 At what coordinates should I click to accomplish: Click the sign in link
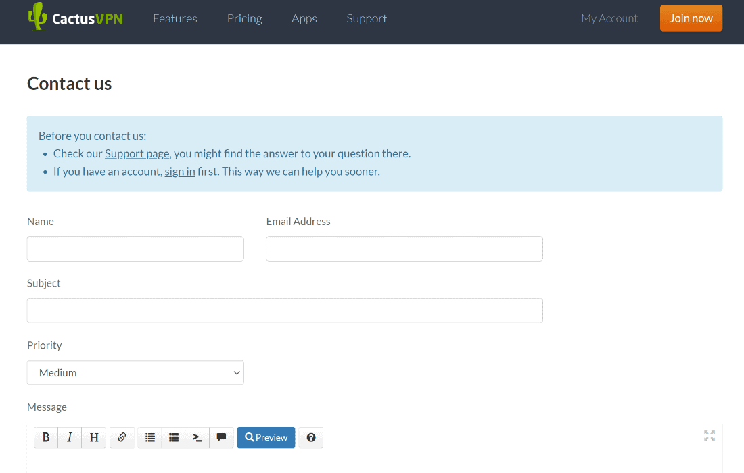pos(180,172)
